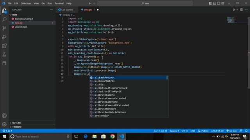Open Explorer Views and More Actions ellipsis
The width and height of the screenshot is (250, 140).
[x=51, y=10]
